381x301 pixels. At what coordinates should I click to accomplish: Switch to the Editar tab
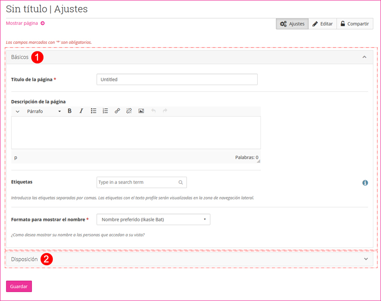point(322,24)
